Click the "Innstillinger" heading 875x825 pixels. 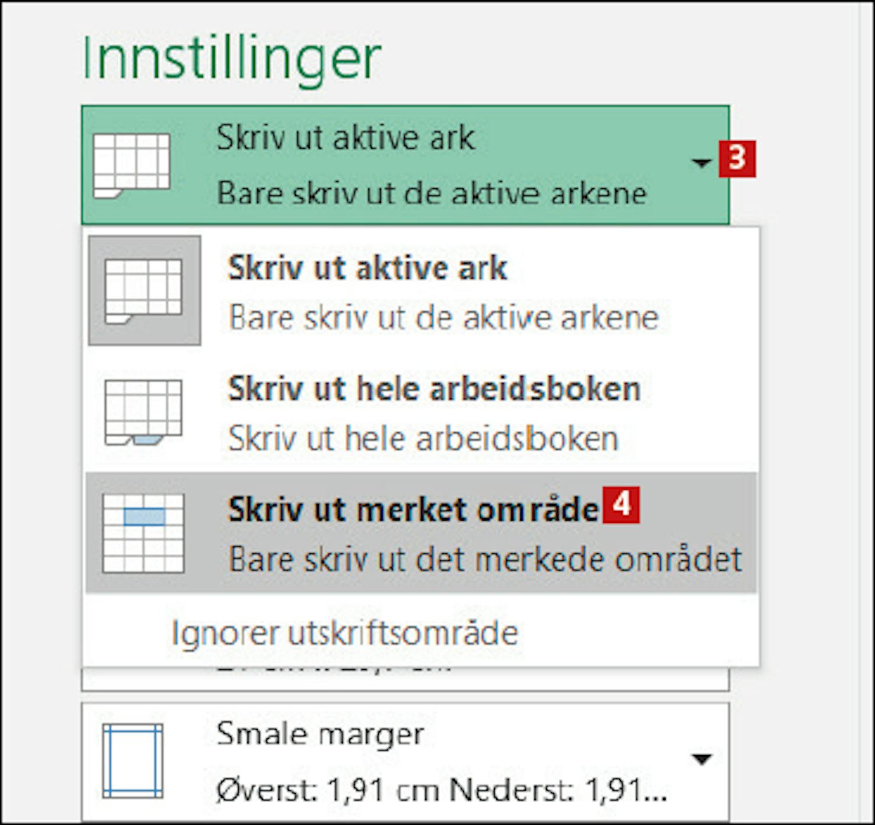(x=232, y=58)
